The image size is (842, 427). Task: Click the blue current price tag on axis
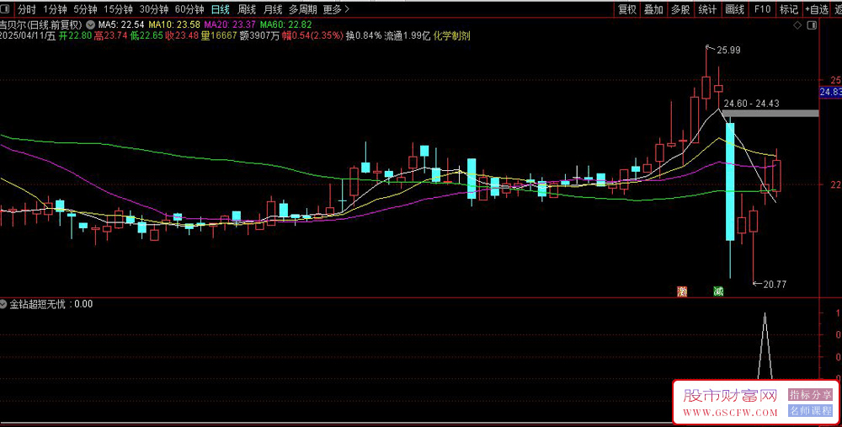[831, 93]
